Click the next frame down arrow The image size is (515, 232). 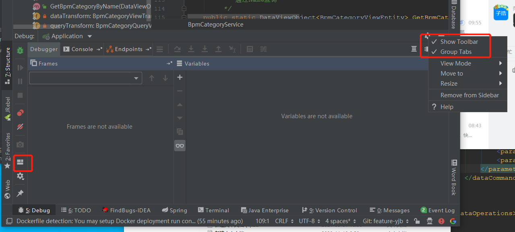pyautogui.click(x=165, y=78)
